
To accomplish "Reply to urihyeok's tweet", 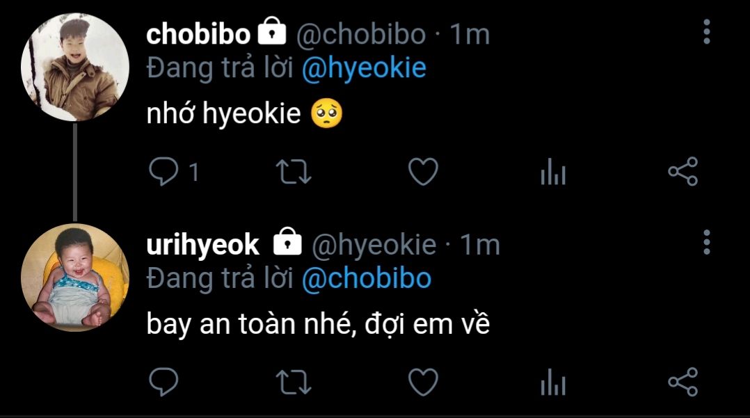I will click(163, 381).
